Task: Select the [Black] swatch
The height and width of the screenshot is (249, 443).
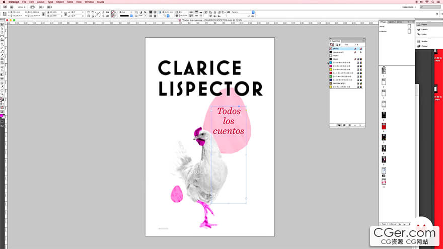Action: click(346, 59)
